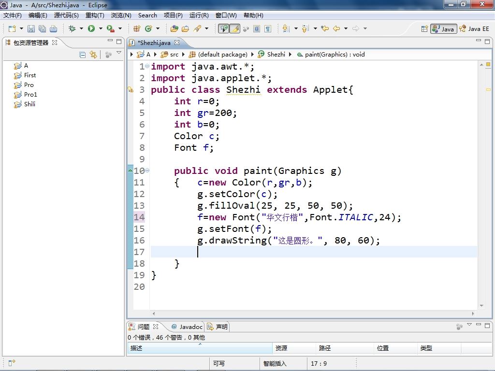Click the Print icon in the toolbar
The image size is (495, 371).
(x=54, y=29)
